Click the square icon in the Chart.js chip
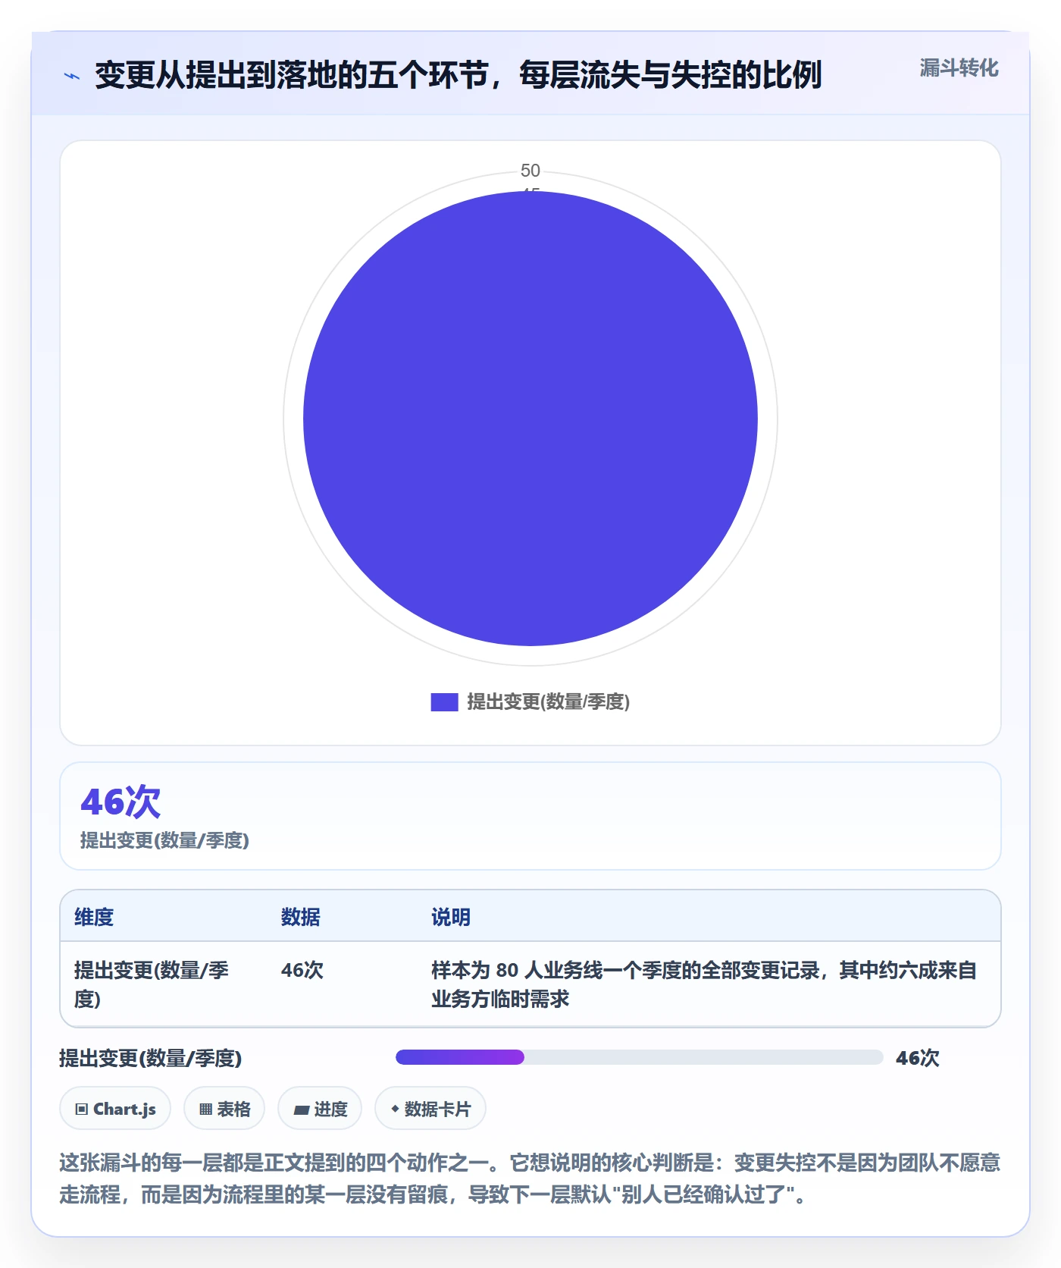The image size is (1061, 1268). point(82,1109)
